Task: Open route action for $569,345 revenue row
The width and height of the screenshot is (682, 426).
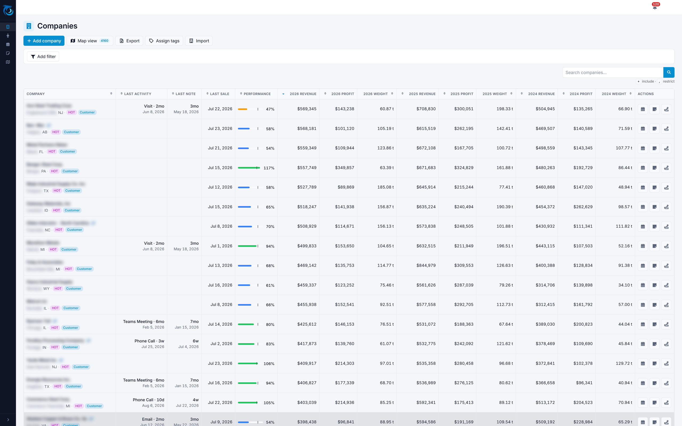Action: (666, 109)
